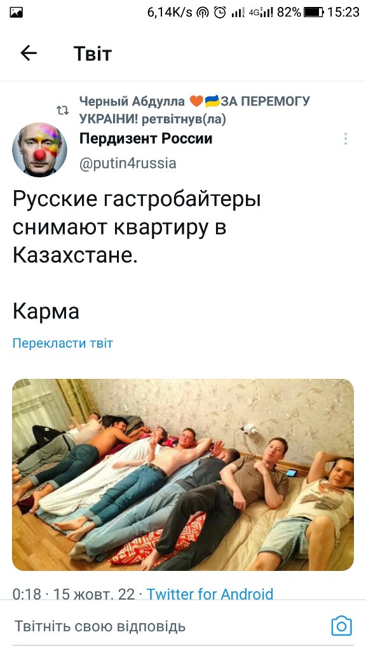Open the clown-nose profile avatar
The image size is (366, 651).
[x=39, y=150]
